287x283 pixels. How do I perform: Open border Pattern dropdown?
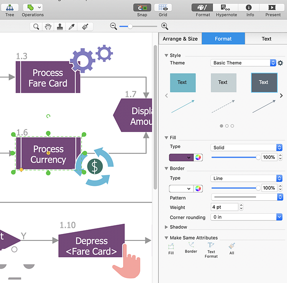click(x=247, y=197)
